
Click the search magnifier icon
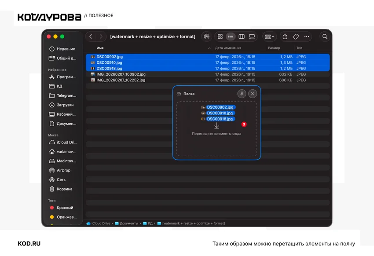325,37
